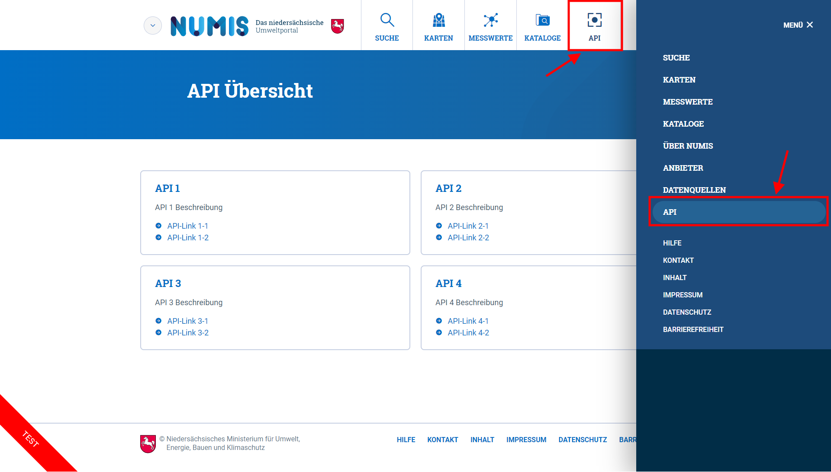The width and height of the screenshot is (831, 472).
Task: Collapse the menu via the X icon
Action: click(810, 25)
